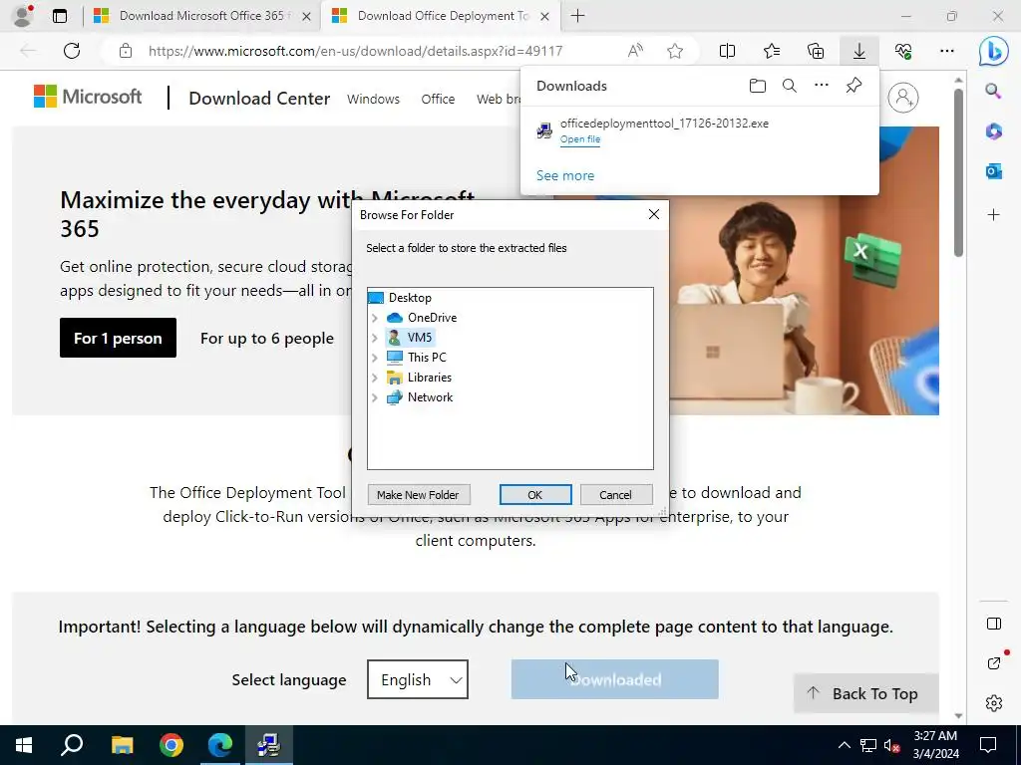The height and width of the screenshot is (765, 1021).
Task: Click Back To Top button
Action: (x=865, y=693)
